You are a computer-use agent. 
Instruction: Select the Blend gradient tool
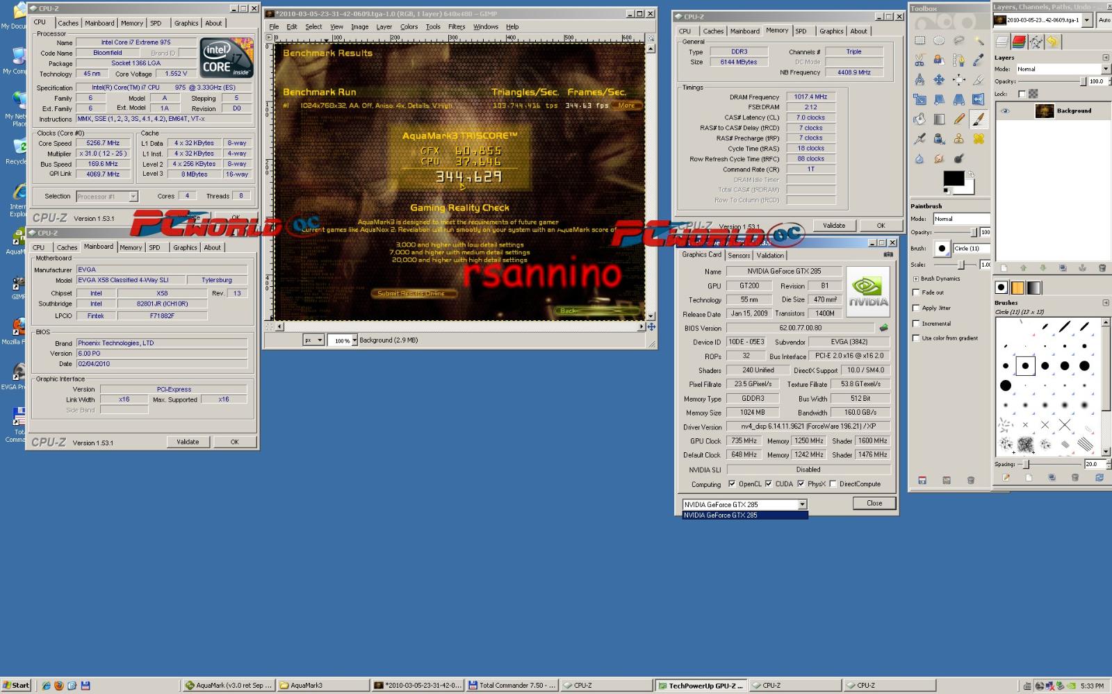tap(939, 119)
